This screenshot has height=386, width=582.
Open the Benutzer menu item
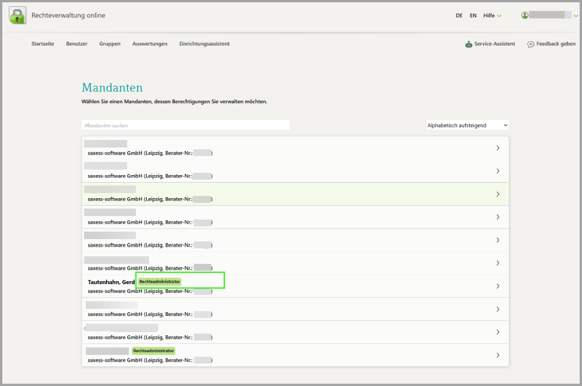point(77,44)
